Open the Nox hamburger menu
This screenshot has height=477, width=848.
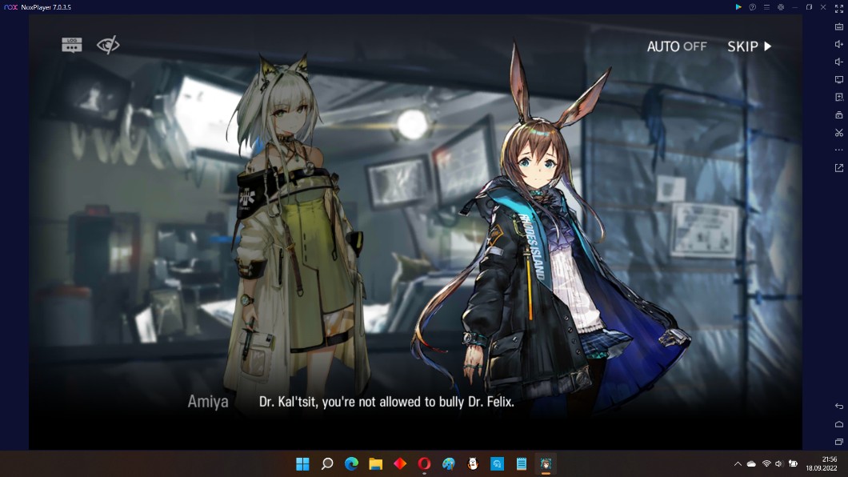click(x=766, y=7)
